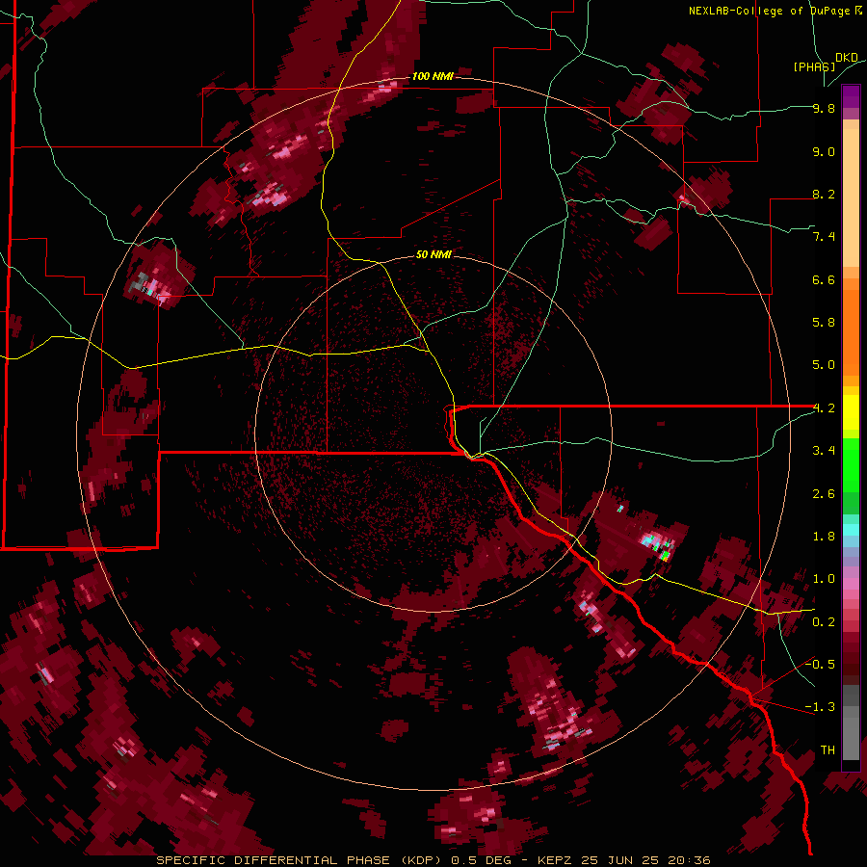Click the 2.6 scale value

point(824,494)
